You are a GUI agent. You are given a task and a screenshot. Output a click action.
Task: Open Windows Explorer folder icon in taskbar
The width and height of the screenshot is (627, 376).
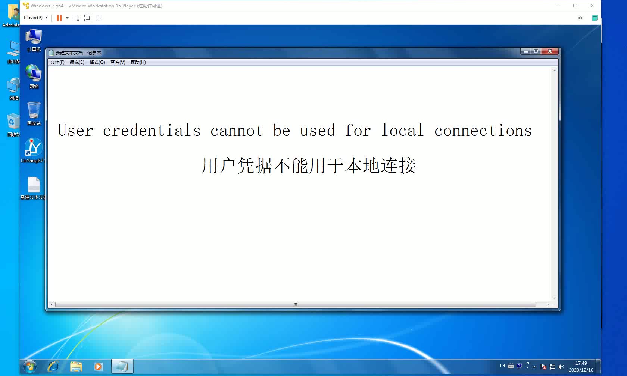(76, 367)
